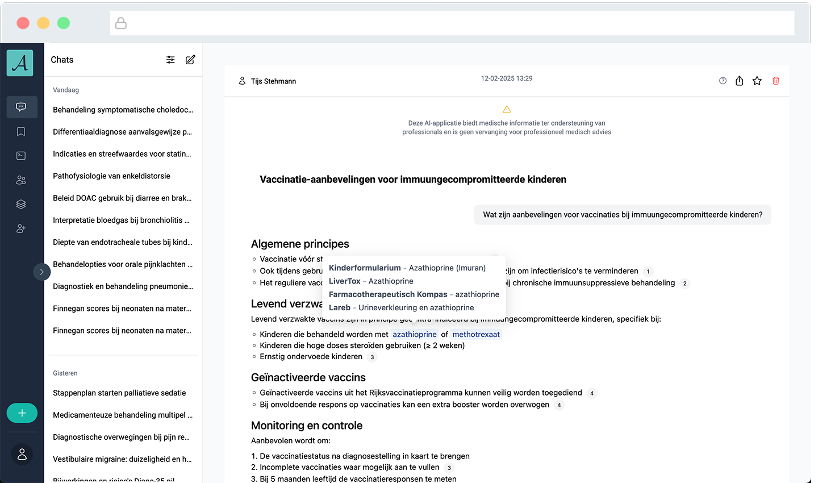835x483 pixels.
Task: Open the user profile avatar icon
Action: tap(22, 454)
